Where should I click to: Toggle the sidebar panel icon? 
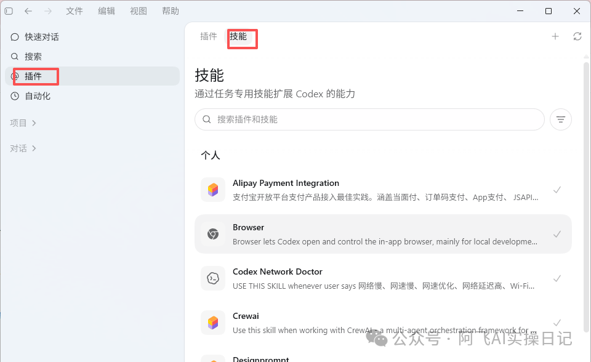[x=9, y=11]
